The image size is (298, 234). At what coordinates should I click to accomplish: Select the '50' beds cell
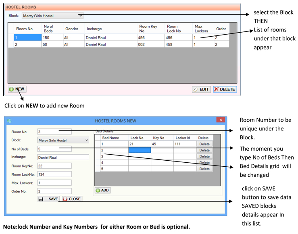[x=52, y=44]
